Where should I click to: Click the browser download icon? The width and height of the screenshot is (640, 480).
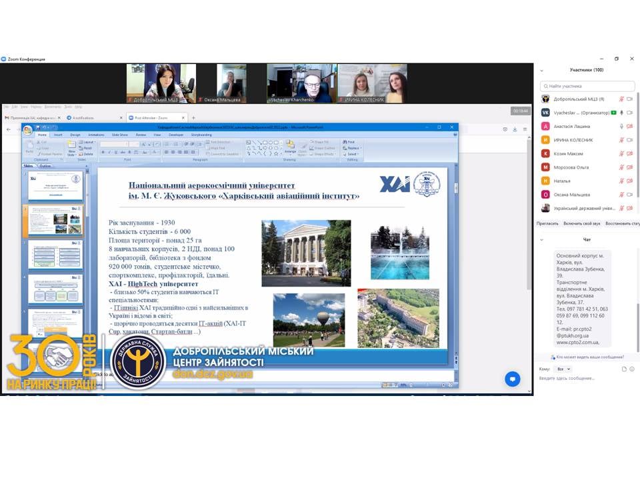pos(515,129)
